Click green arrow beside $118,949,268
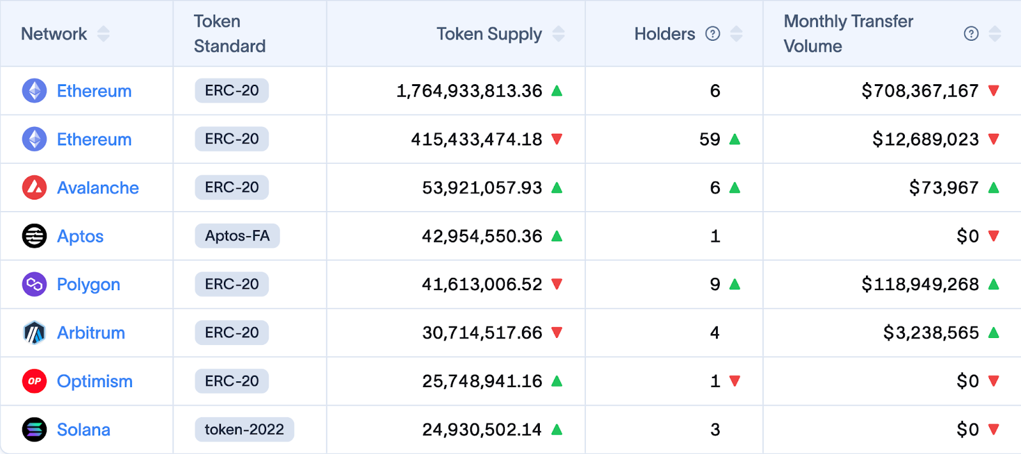The width and height of the screenshot is (1021, 454). 994,284
